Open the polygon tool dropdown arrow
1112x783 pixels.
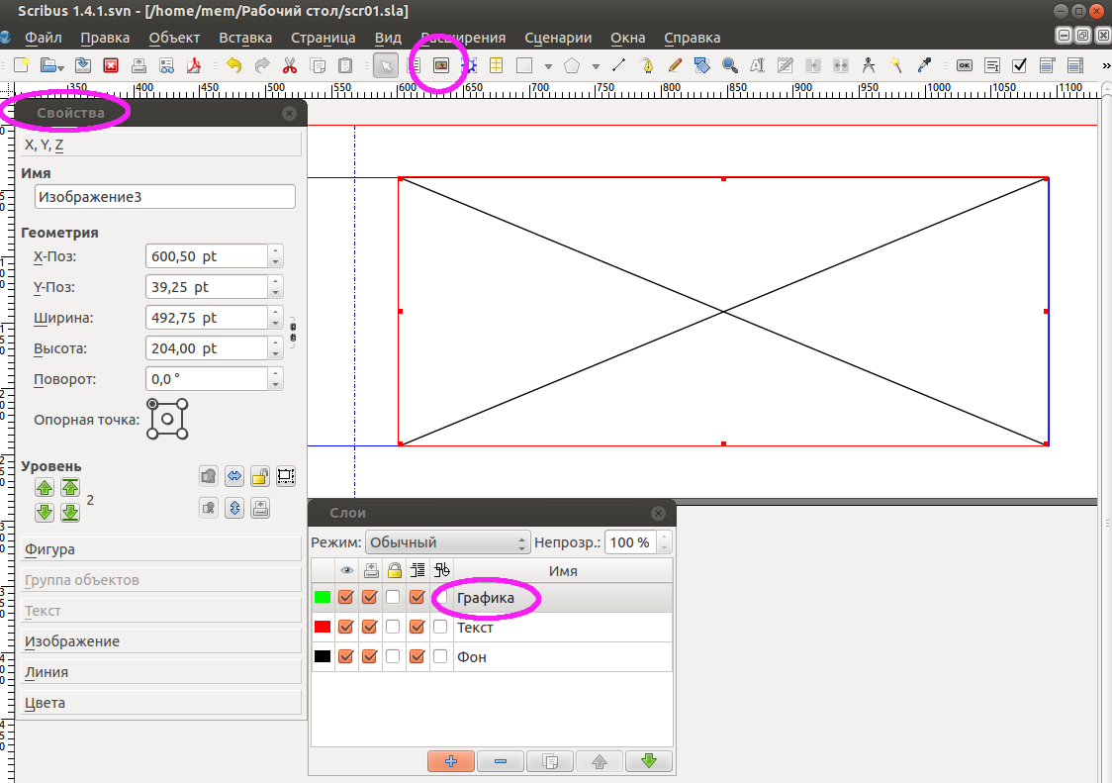point(596,66)
